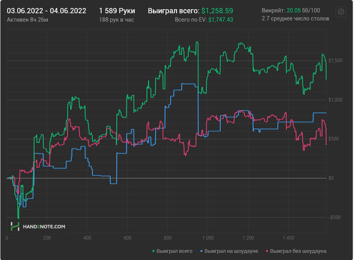
Task: Click the -$500 y-axis label
Action: (335, 217)
